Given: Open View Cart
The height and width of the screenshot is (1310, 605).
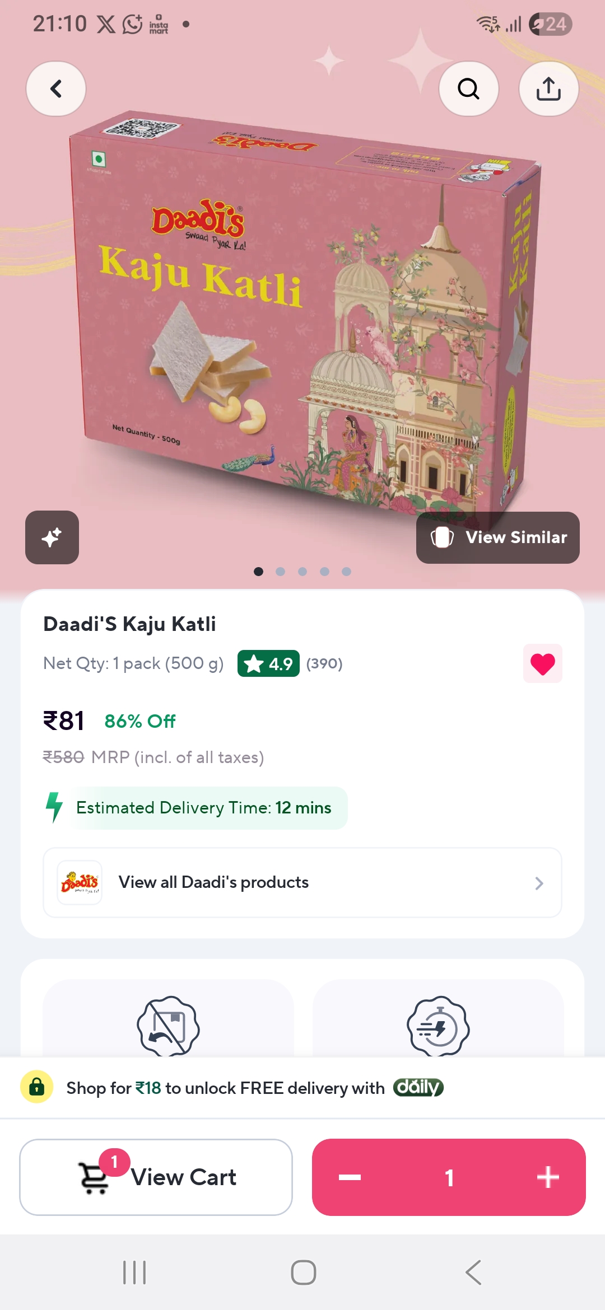Looking at the screenshot, I should click(156, 1177).
